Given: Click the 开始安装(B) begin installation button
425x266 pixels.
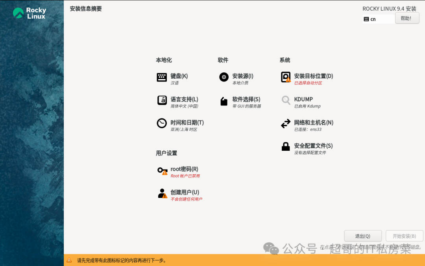Looking at the screenshot, I should [x=404, y=236].
